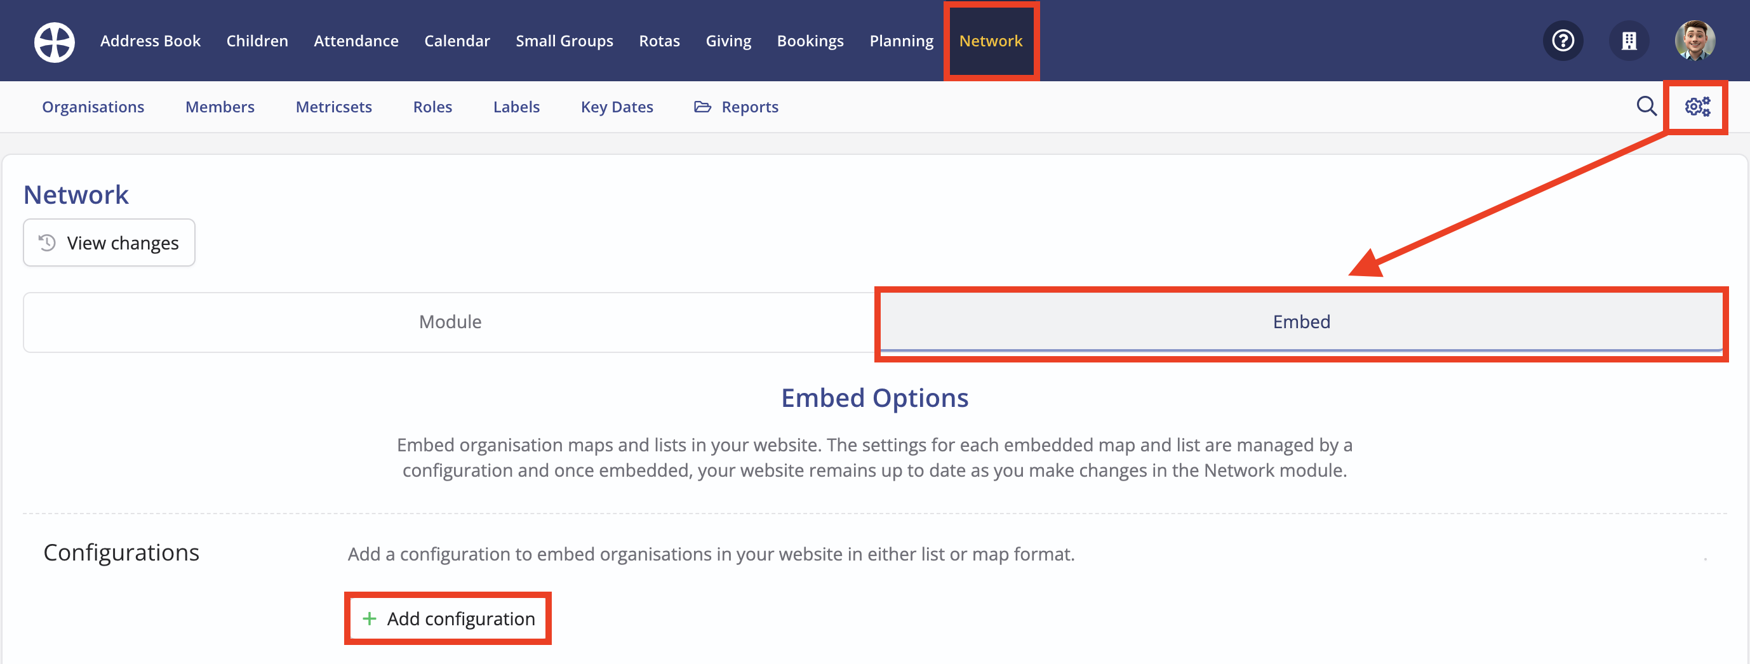Click the building organisation icon
1750x664 pixels.
coord(1629,41)
